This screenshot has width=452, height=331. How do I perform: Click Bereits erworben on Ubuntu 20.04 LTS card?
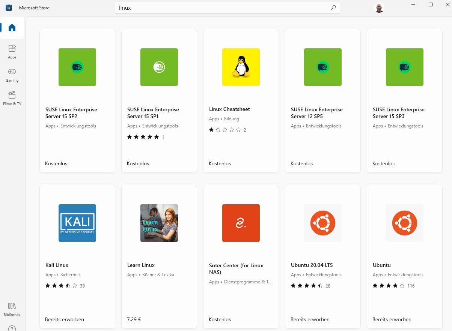pos(310,319)
